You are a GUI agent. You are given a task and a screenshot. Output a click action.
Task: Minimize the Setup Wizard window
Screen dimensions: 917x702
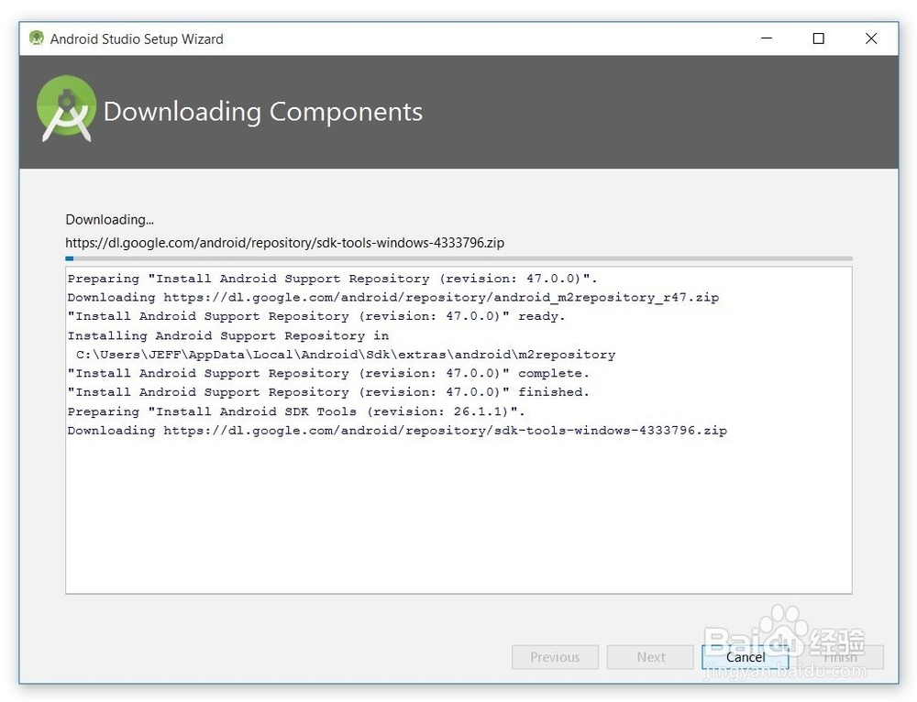tap(767, 38)
